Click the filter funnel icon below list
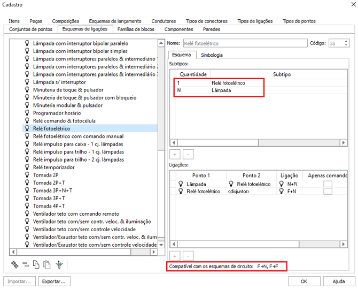 59,264
